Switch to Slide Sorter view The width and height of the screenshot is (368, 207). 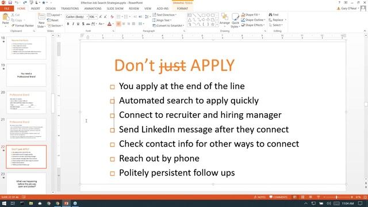click(303, 197)
